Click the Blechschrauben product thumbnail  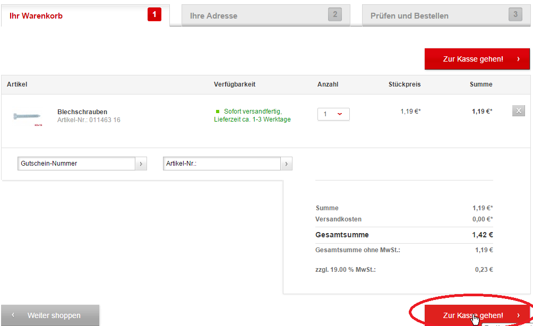[x=28, y=118]
